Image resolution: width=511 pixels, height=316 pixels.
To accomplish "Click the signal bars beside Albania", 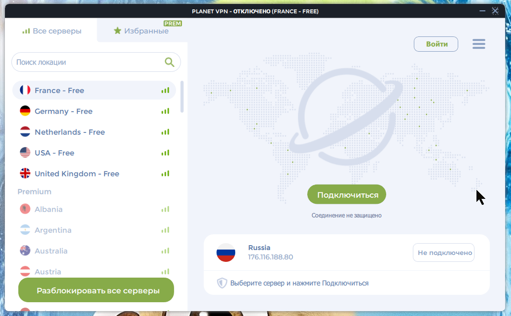I will click(x=165, y=209).
